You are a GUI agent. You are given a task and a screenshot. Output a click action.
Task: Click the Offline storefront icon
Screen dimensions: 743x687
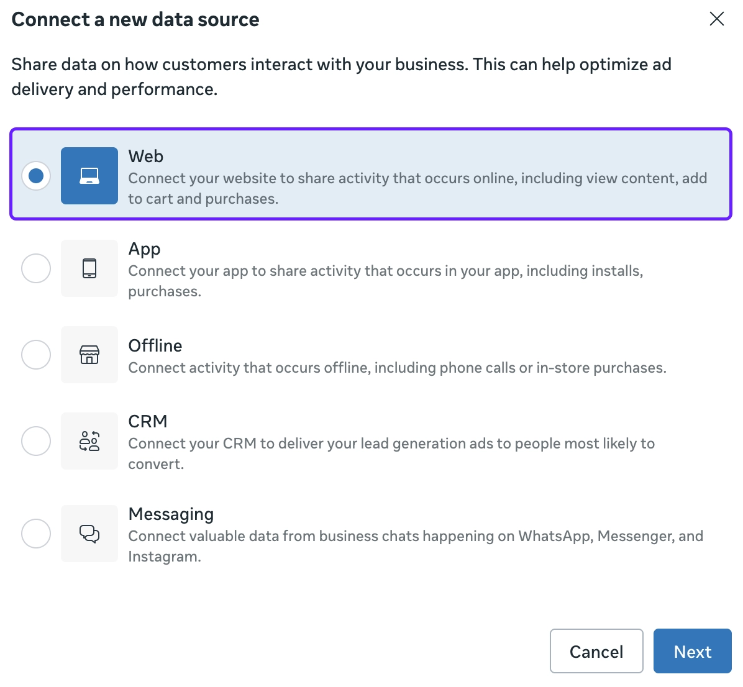click(x=89, y=355)
